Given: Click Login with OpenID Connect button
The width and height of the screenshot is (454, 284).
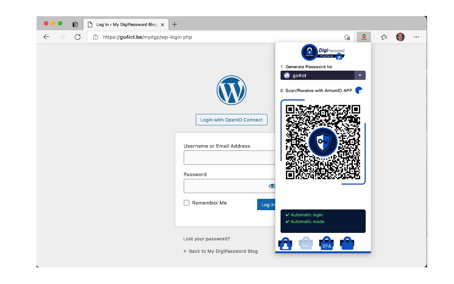Looking at the screenshot, I should pos(232,120).
